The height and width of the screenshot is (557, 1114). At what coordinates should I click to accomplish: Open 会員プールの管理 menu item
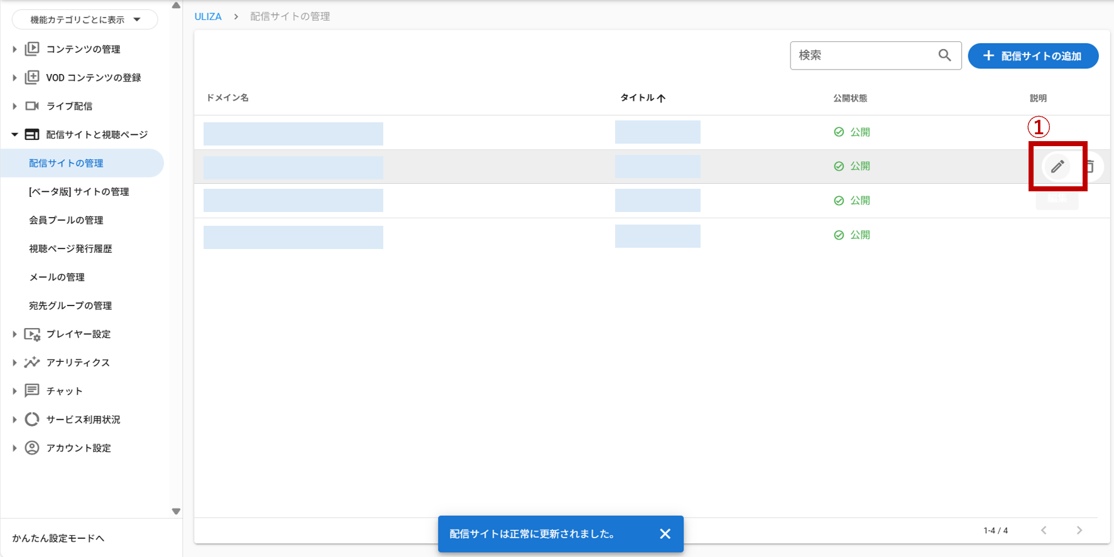(66, 220)
